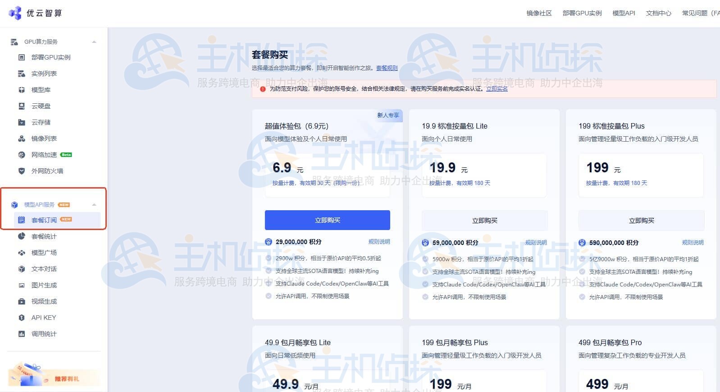Open 部署GPU实例 in the top navigation

pyautogui.click(x=582, y=13)
